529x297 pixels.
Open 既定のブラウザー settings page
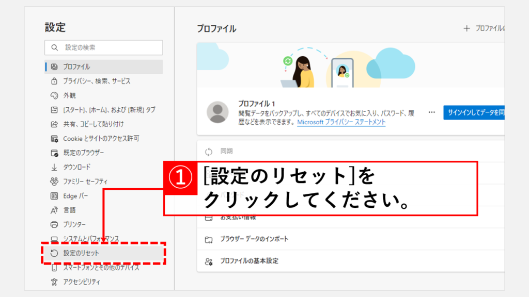coord(83,153)
